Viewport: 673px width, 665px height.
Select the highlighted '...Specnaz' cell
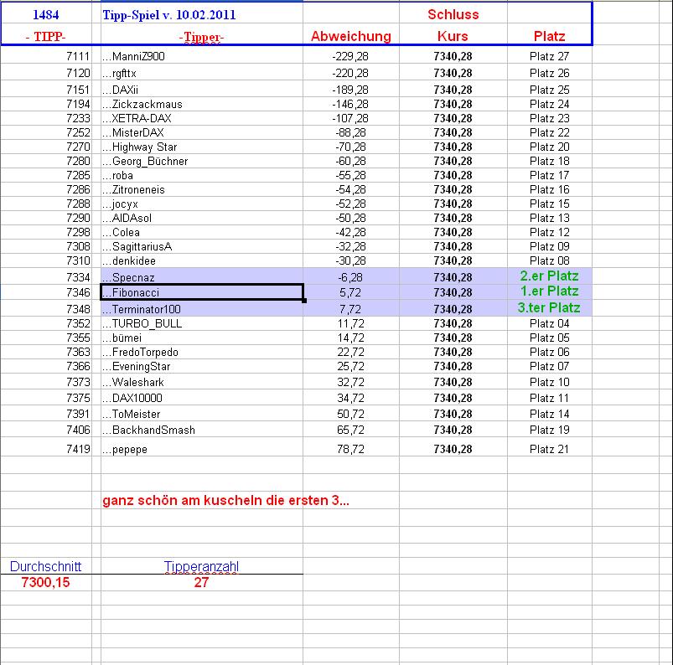[x=202, y=276]
